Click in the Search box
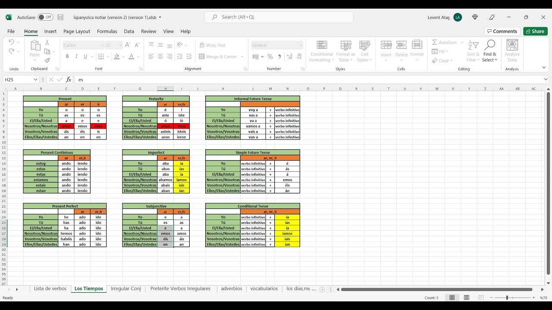This screenshot has height=310, width=552. 279,17
